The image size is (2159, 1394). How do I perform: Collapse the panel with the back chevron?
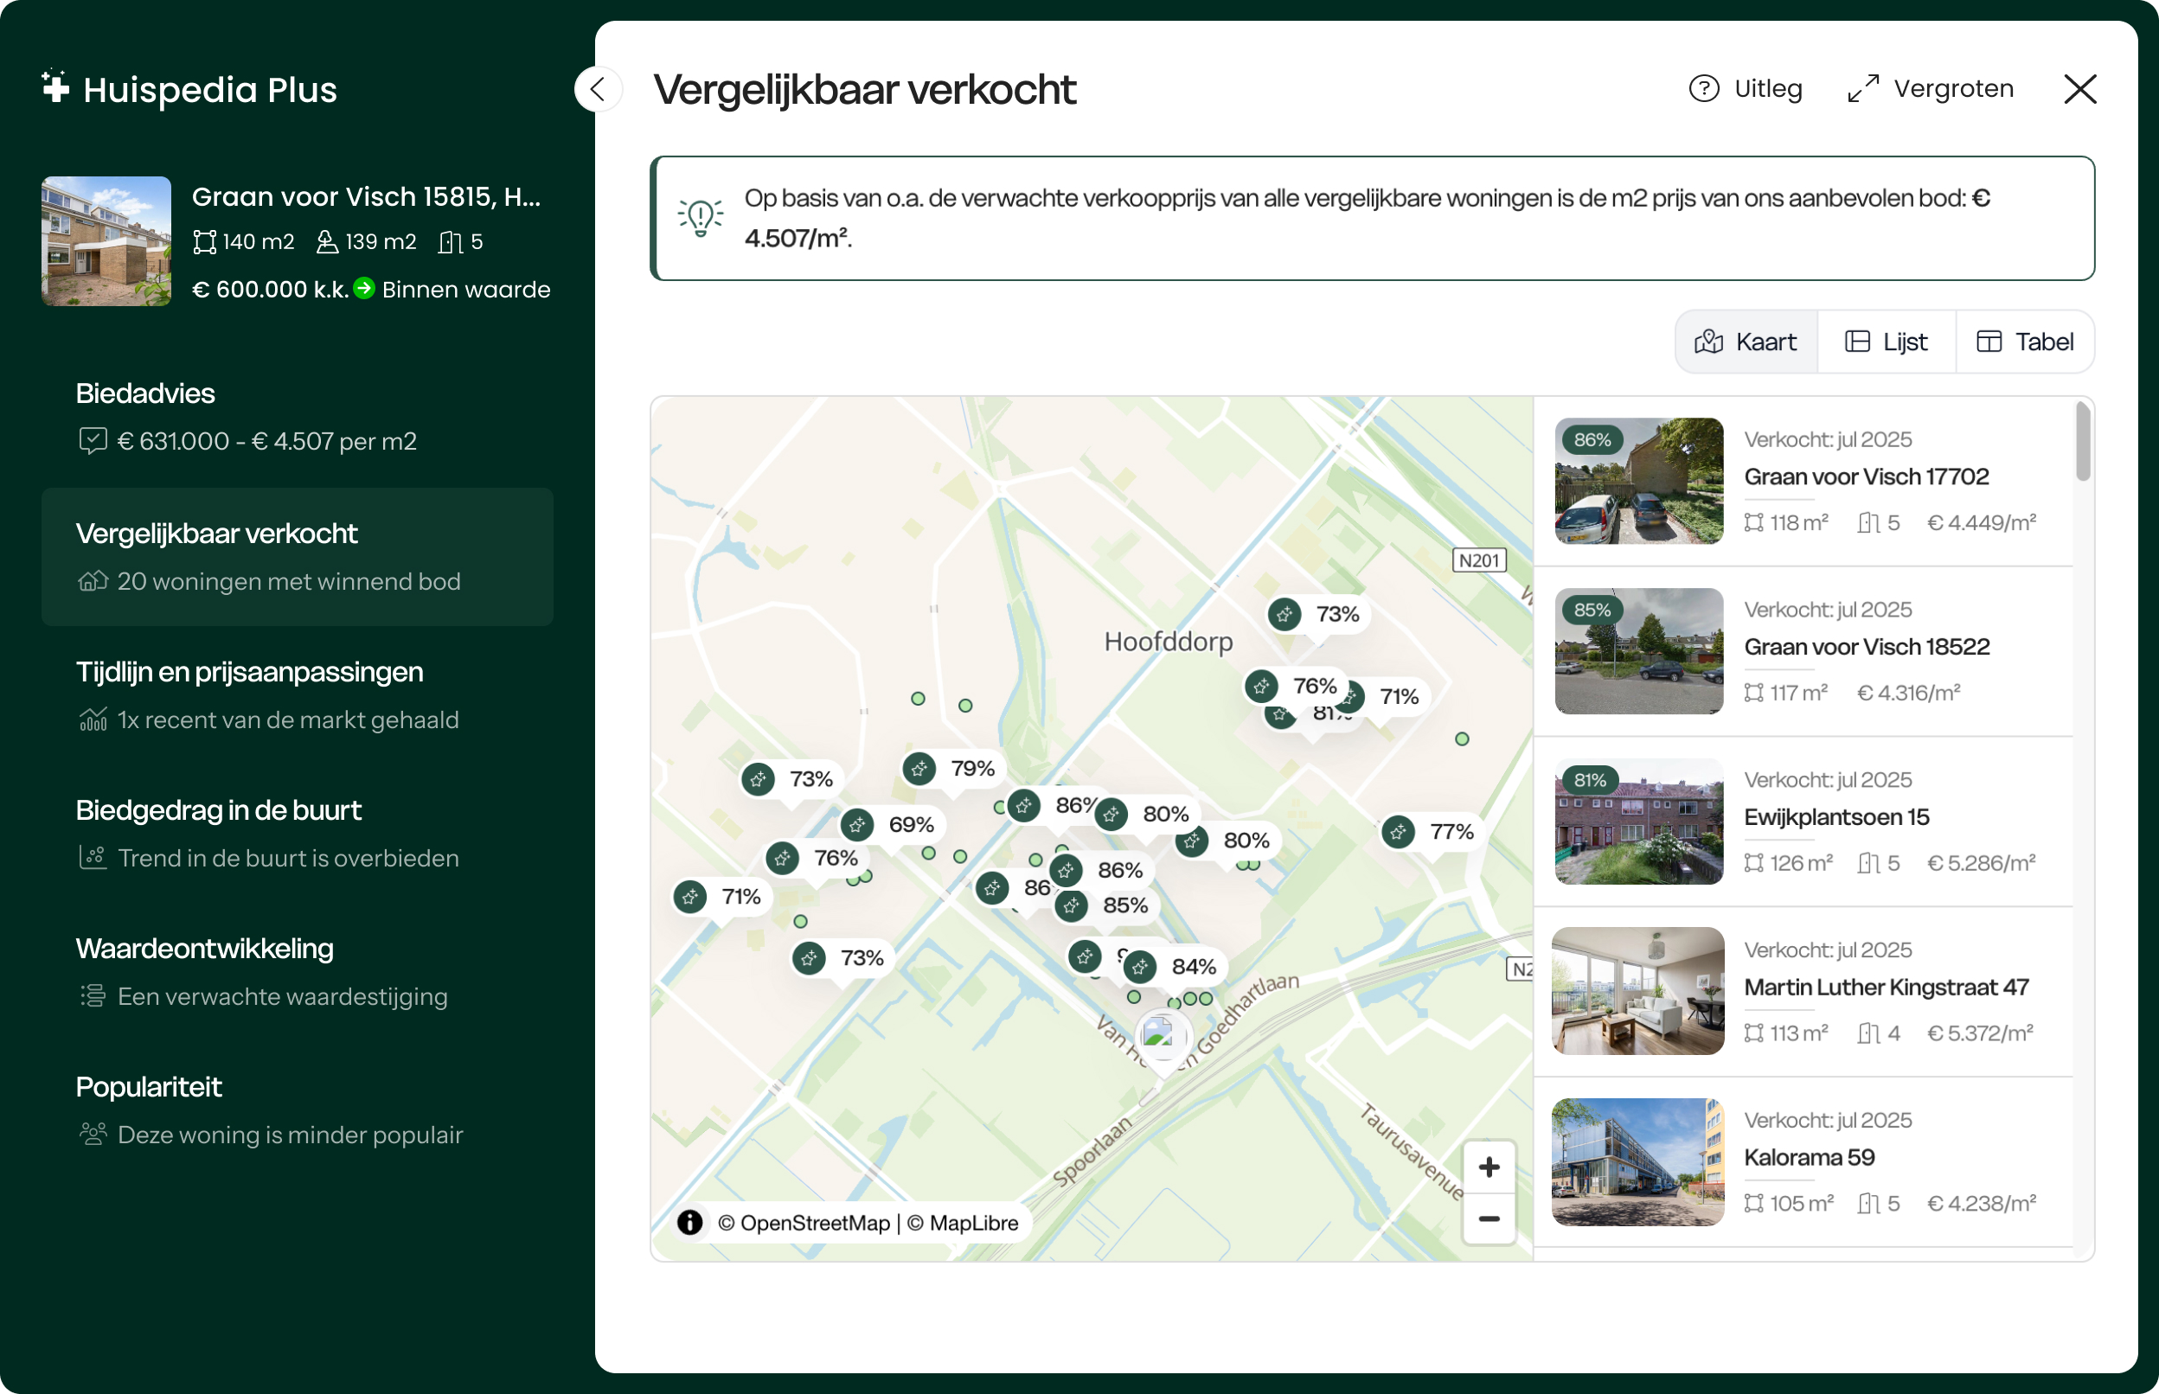click(598, 89)
